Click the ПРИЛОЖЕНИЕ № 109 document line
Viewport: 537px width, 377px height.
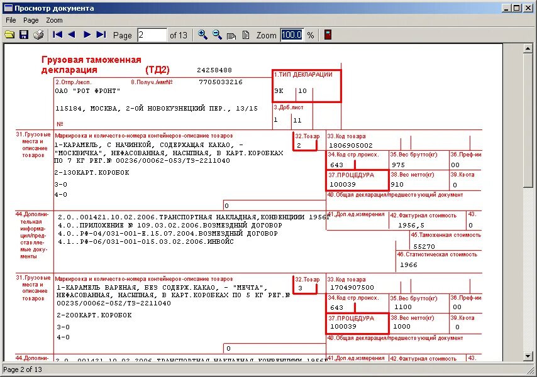point(170,226)
